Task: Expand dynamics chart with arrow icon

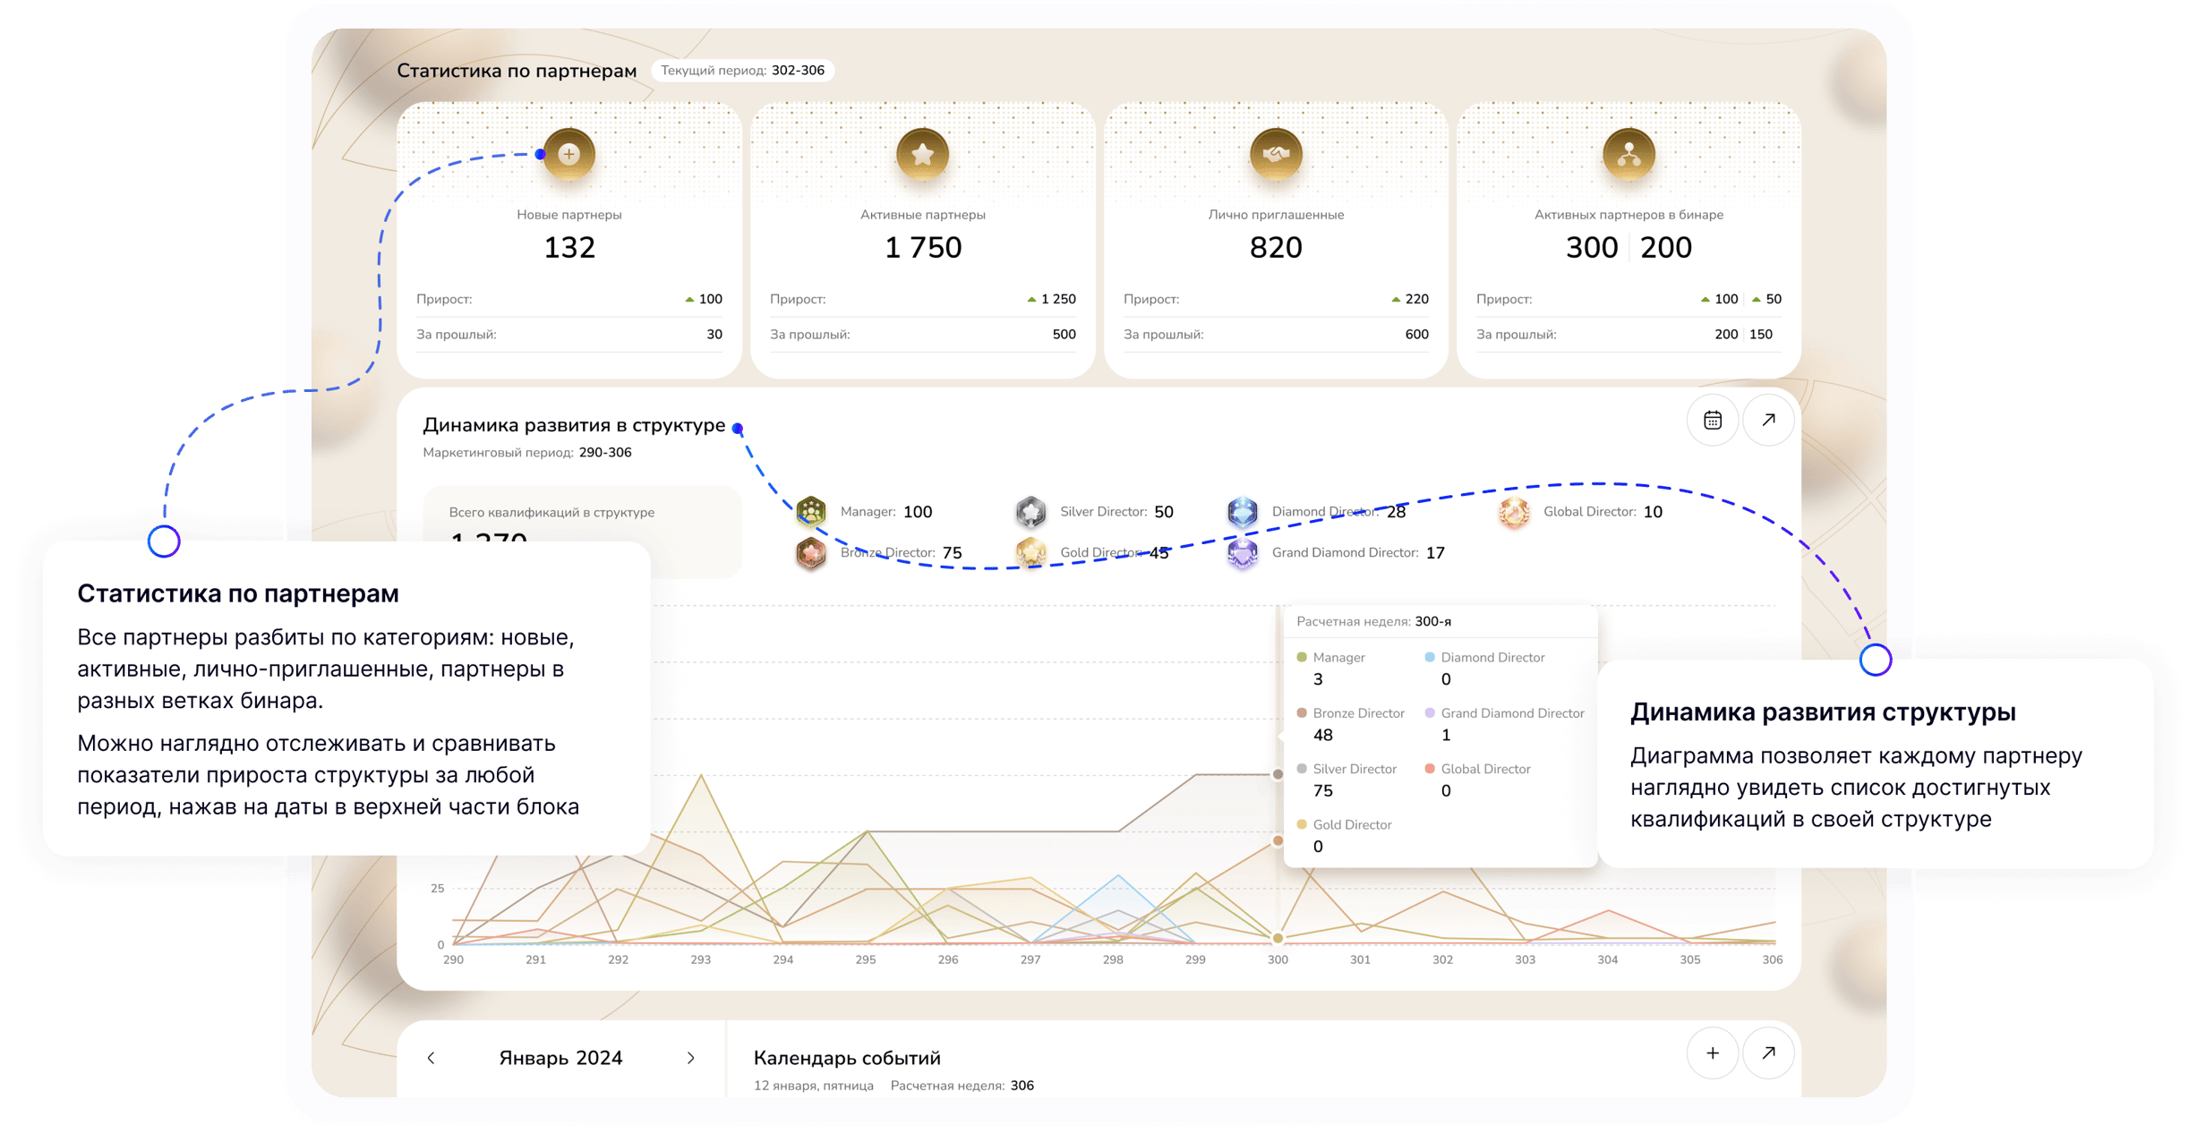Action: point(1768,420)
